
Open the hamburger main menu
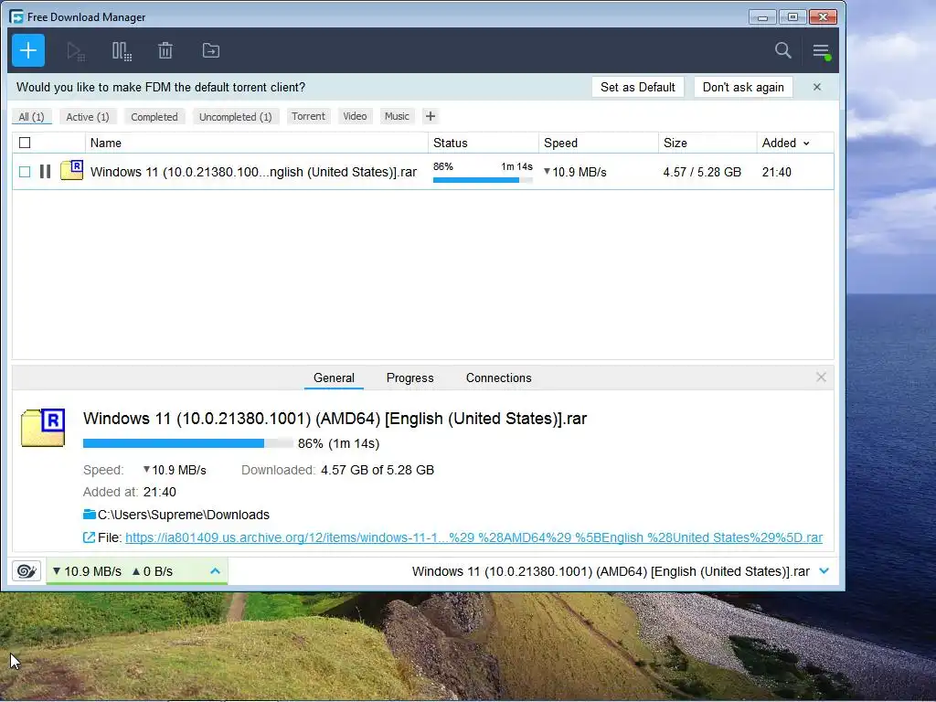pyautogui.click(x=822, y=51)
